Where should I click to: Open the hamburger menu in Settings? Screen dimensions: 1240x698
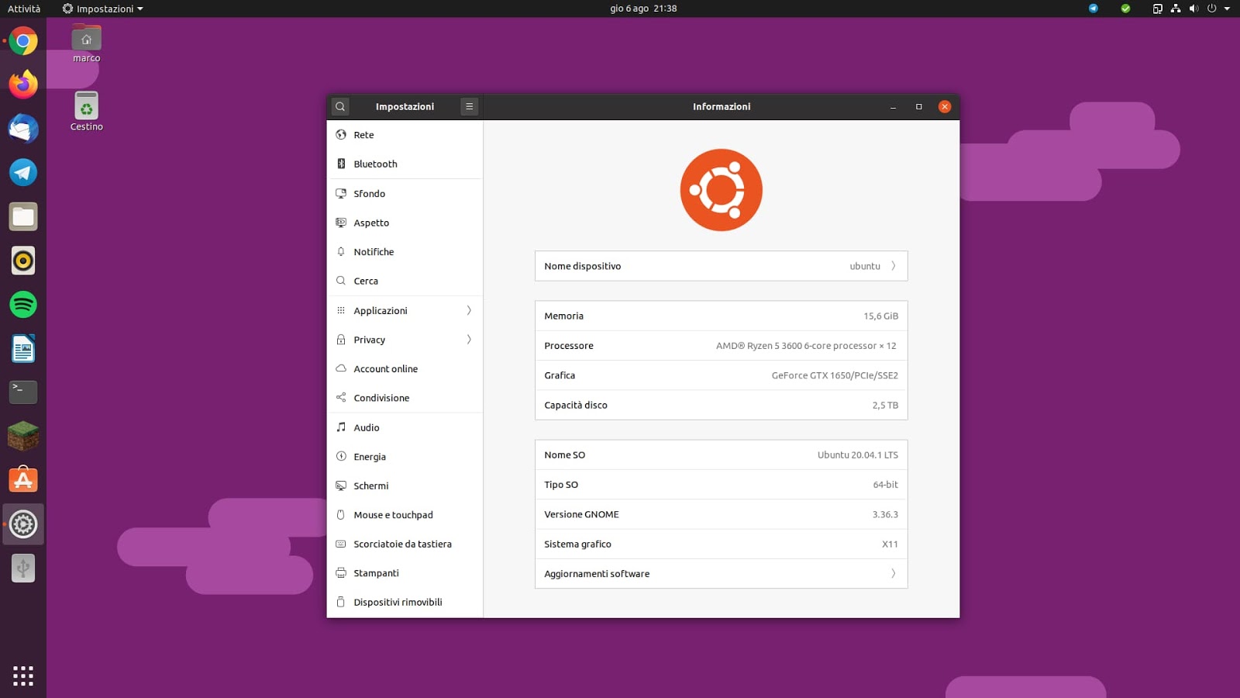pyautogui.click(x=469, y=106)
